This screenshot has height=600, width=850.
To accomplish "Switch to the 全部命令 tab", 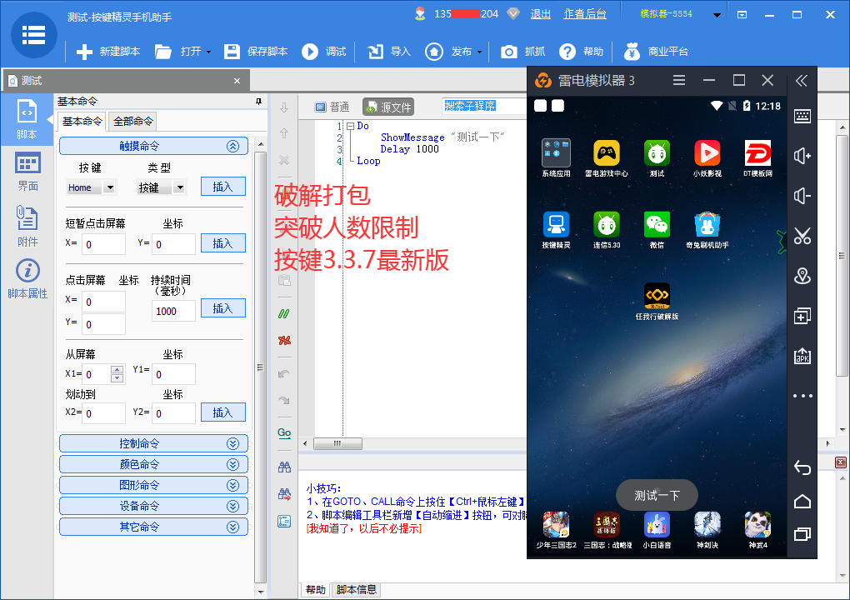I will (132, 122).
